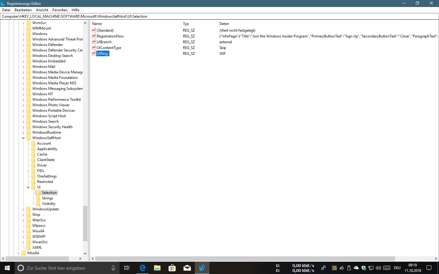Click the Mozilla folder icon
Image resolution: width=439 pixels, height=274 pixels.
(24, 253)
